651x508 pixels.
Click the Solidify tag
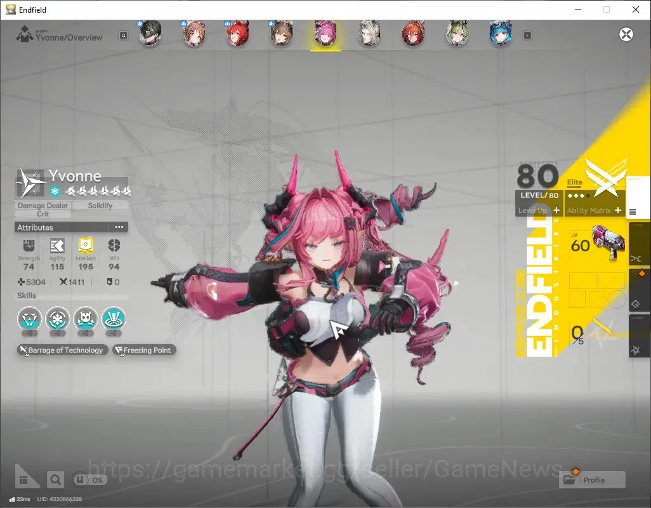point(100,206)
